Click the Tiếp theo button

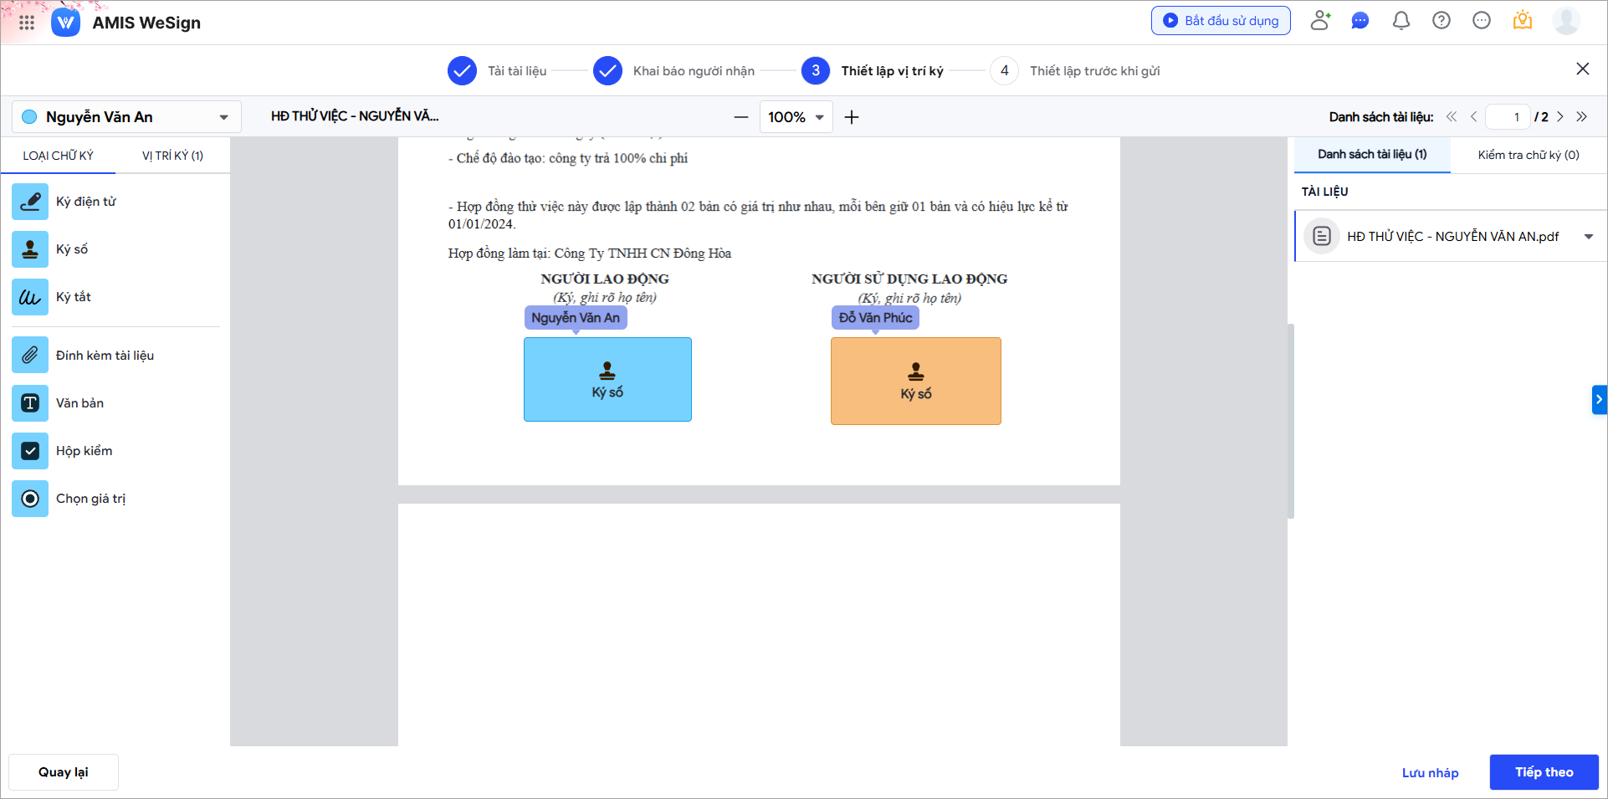click(1544, 772)
